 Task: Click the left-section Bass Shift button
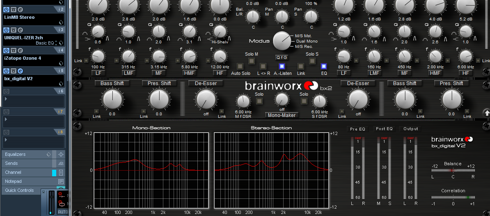coord(112,83)
